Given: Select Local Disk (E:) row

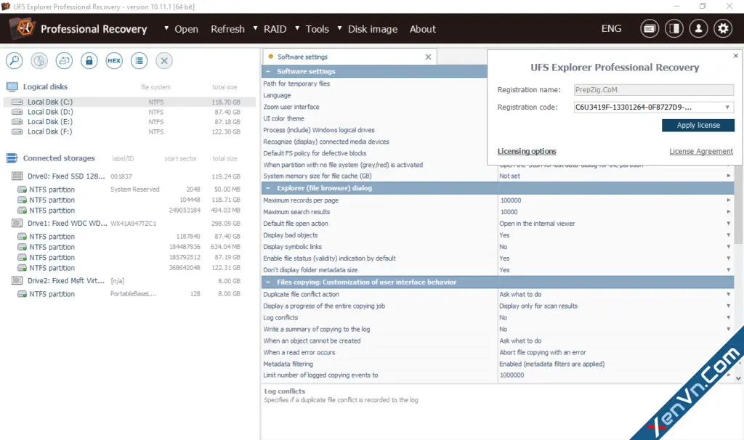Looking at the screenshot, I should tap(129, 122).
